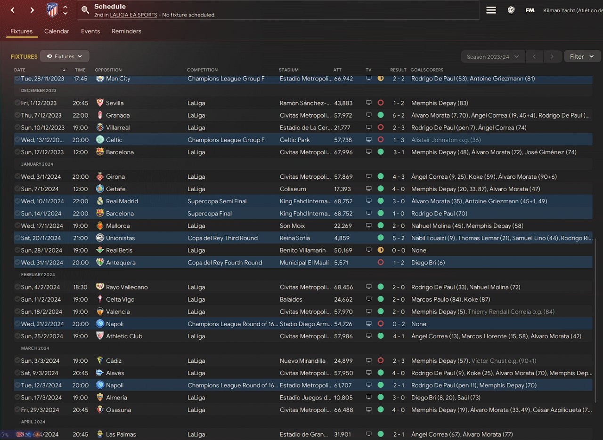Click the Villarreal club badge

point(100,128)
